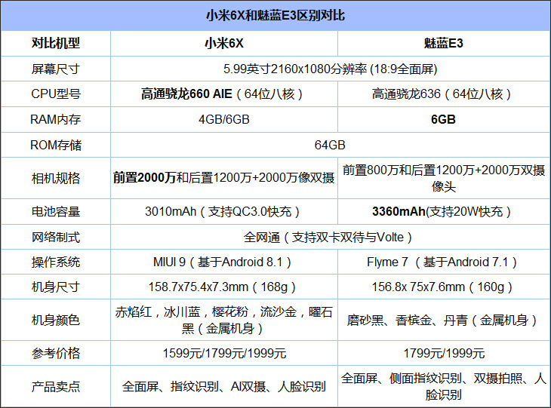Select the 机身颜色 row label
Viewport: 551px width, 408px height.
coord(56,320)
